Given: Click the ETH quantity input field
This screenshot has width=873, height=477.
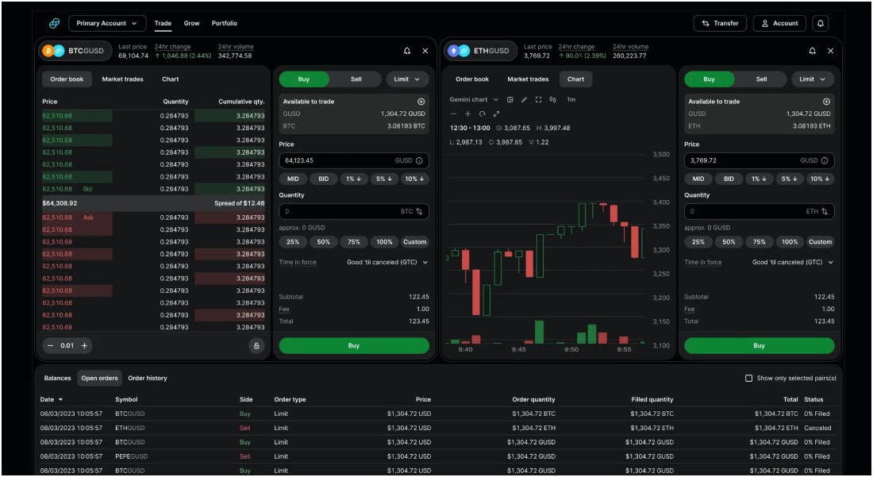Looking at the screenshot, I should 760,211.
